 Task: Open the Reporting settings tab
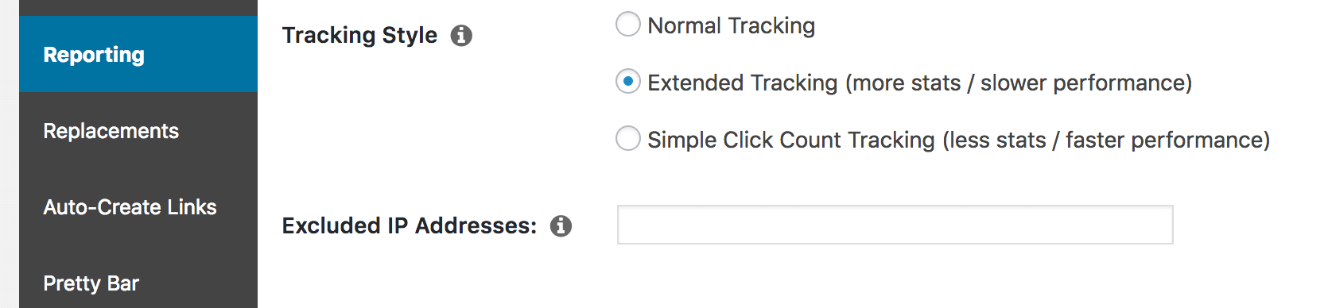(x=138, y=54)
